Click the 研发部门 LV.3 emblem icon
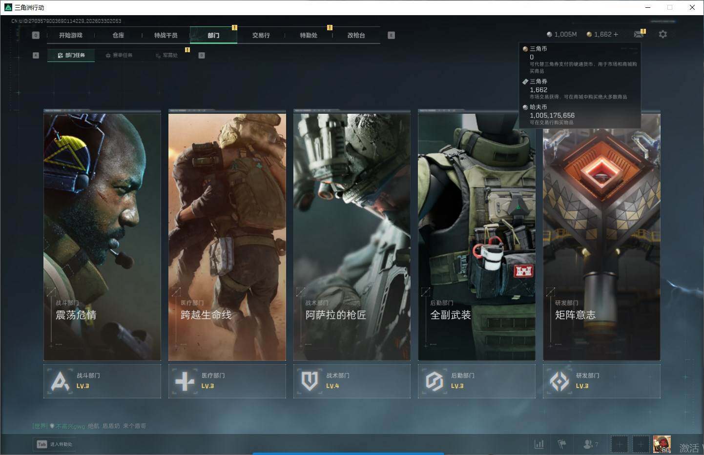 coord(559,381)
